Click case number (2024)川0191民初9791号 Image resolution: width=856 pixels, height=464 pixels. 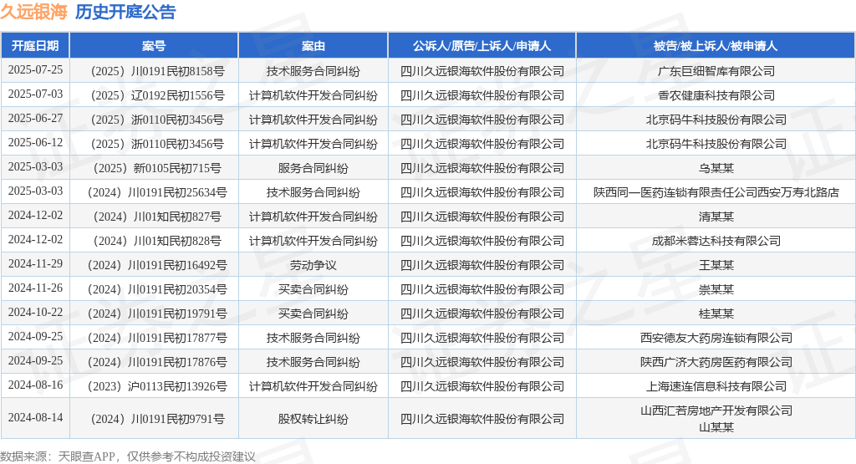(x=156, y=419)
